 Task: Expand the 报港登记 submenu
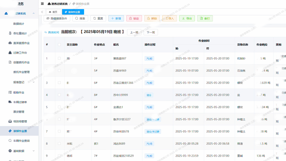point(34,82)
